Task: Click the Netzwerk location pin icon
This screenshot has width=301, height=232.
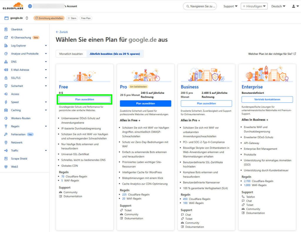Action: (6, 142)
